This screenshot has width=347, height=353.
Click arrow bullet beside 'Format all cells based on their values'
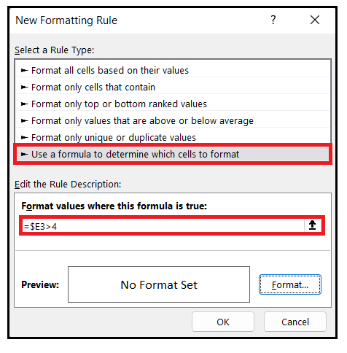pos(24,71)
